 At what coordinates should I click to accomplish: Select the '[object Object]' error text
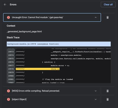point(19,99)
